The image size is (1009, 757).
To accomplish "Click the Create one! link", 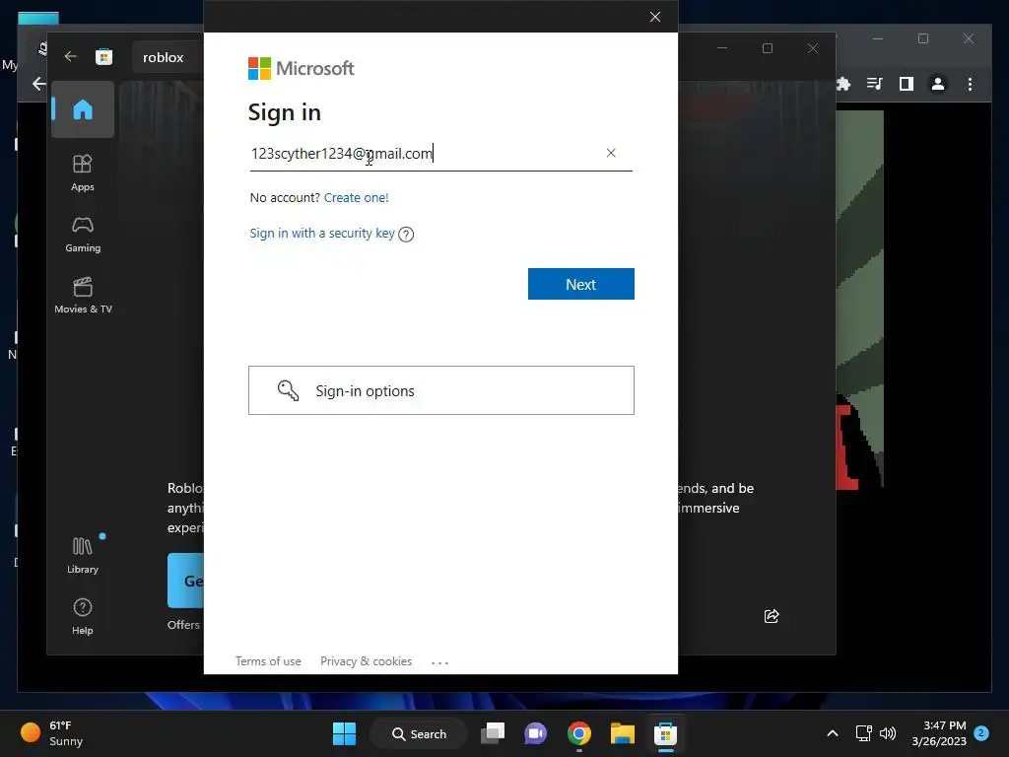I will pyautogui.click(x=356, y=197).
